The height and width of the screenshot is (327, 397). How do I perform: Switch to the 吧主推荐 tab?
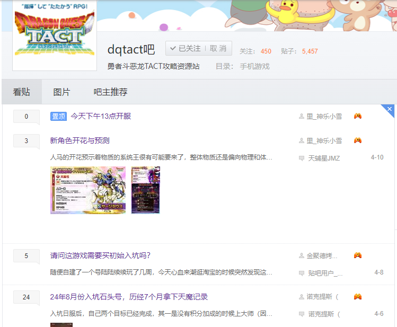110,92
